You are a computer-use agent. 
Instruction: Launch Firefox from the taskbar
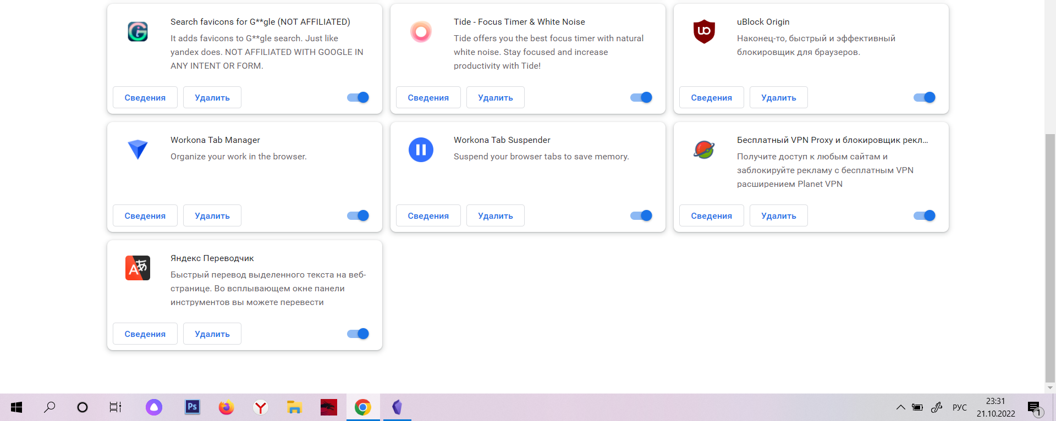tap(226, 407)
